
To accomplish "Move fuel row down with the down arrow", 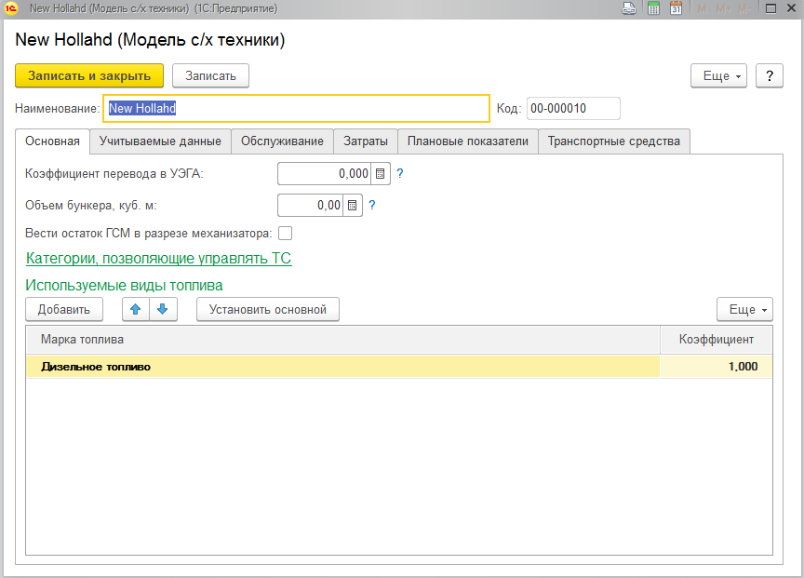I will point(163,309).
